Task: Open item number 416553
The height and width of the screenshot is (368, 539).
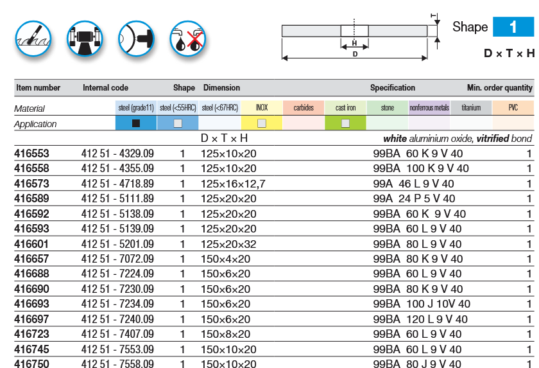Action: (x=31, y=154)
